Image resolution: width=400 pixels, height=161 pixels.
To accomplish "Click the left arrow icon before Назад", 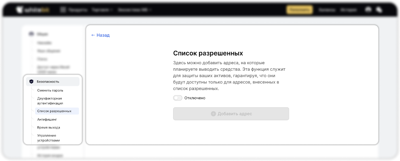I will tap(93, 35).
